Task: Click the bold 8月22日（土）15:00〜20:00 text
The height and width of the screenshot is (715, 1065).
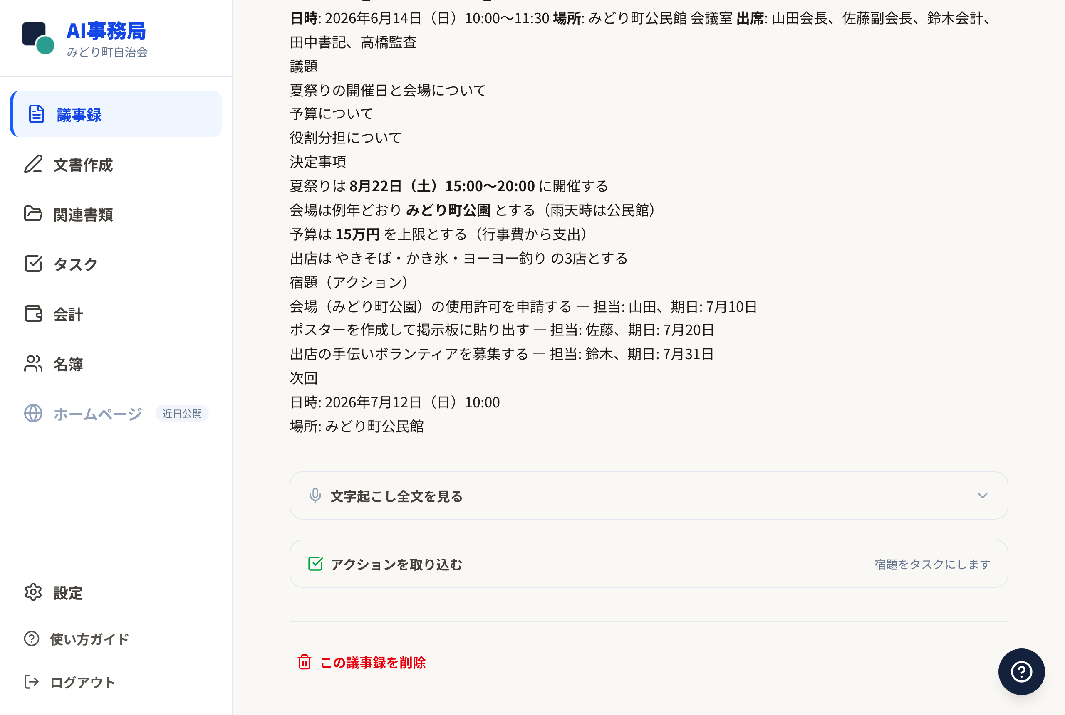Action: [442, 186]
